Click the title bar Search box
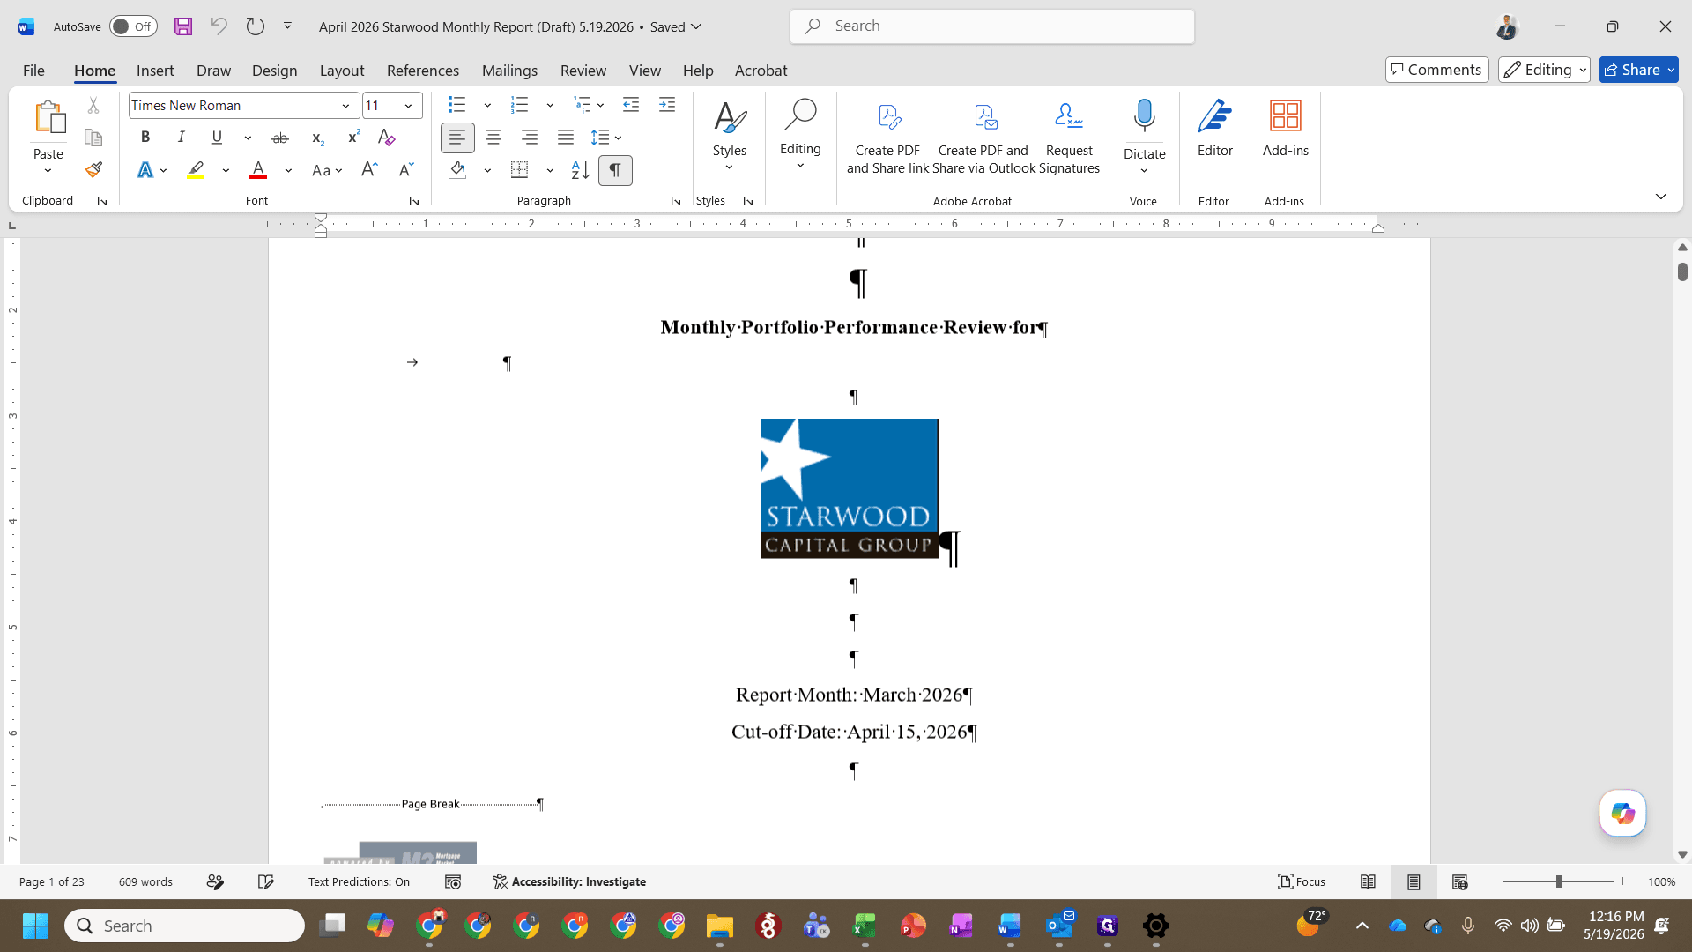 tap(992, 26)
